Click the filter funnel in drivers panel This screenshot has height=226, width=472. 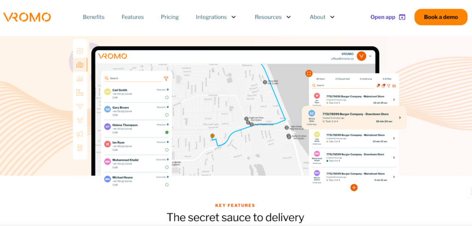166,78
